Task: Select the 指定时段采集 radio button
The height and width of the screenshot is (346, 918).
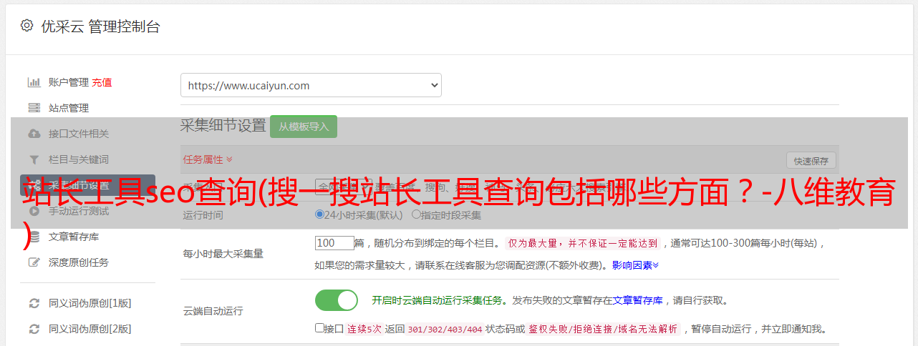Action: [416, 214]
